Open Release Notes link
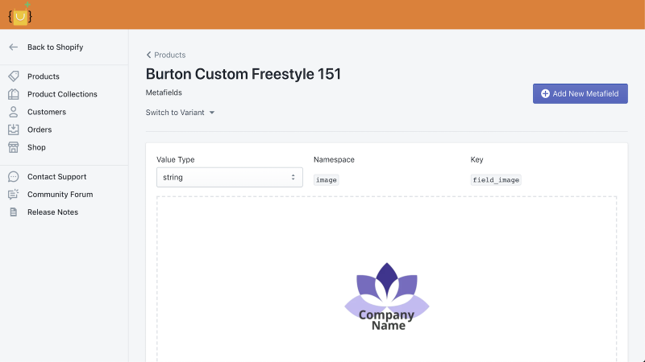 (52, 212)
